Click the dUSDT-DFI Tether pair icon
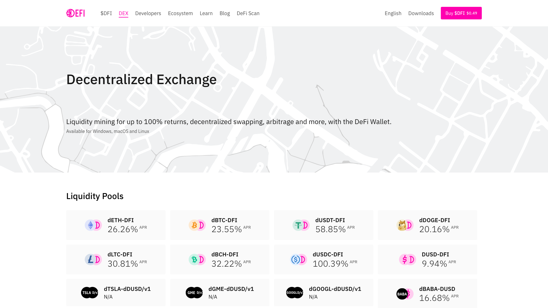 tap(301, 225)
